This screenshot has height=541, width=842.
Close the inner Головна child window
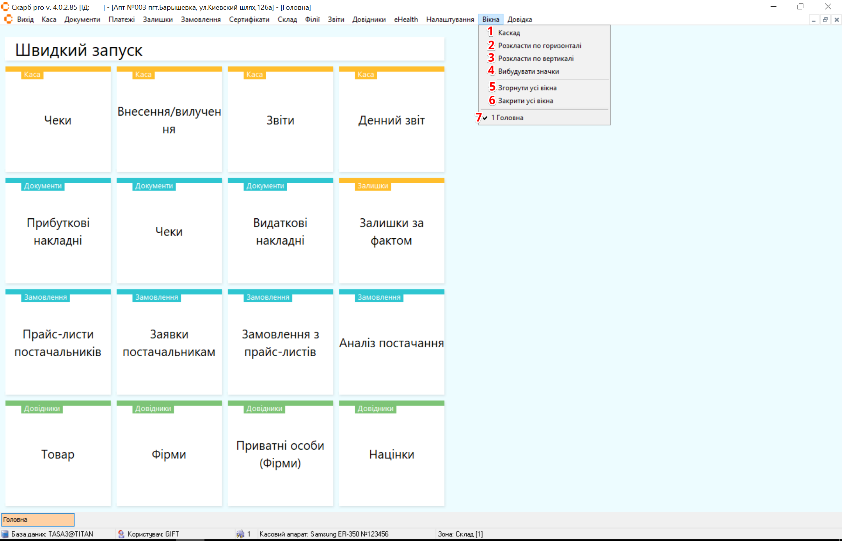tap(837, 20)
